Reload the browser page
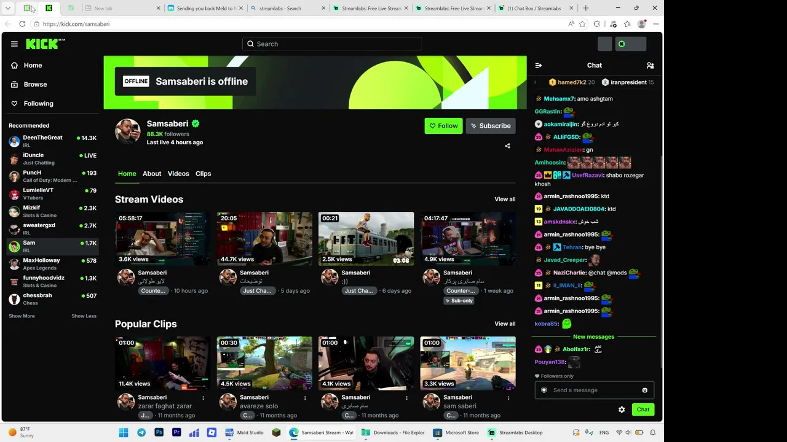Viewport: 787px width, 442px height. (22, 24)
